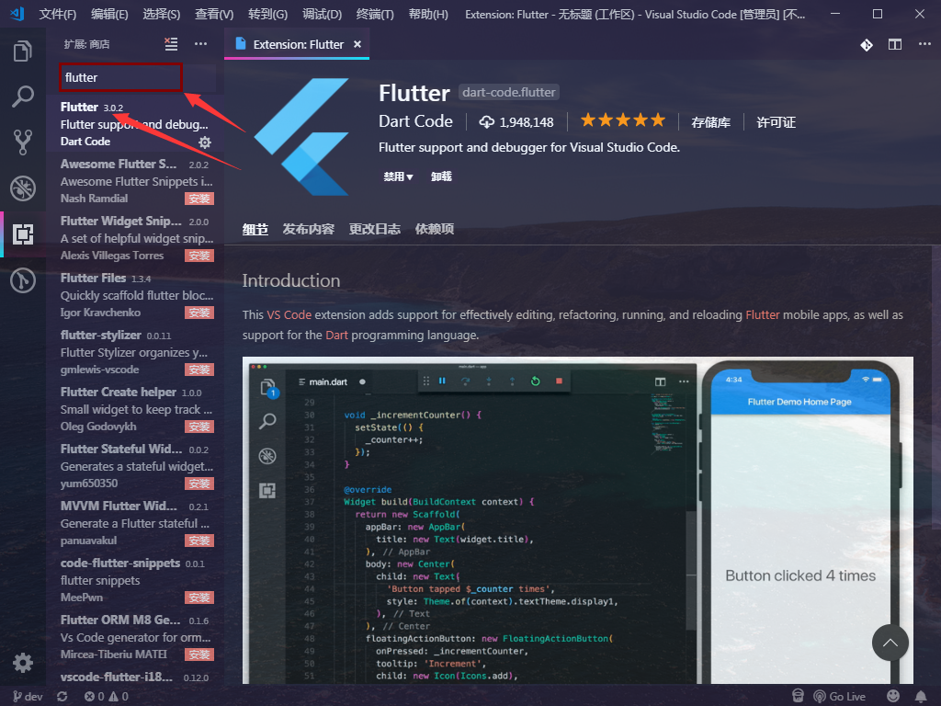941x706 pixels.
Task: Click the Dart link in introduction text
Action: coord(336,335)
